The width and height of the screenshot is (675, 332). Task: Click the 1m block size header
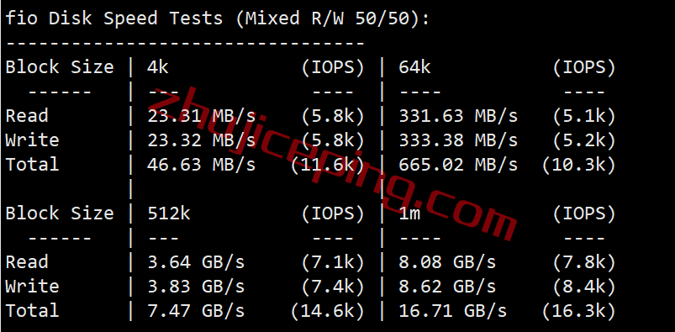point(409,213)
